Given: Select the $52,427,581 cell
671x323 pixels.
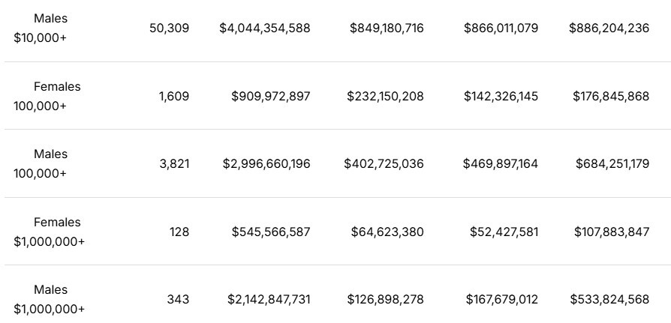Looking at the screenshot, I should [x=504, y=232].
